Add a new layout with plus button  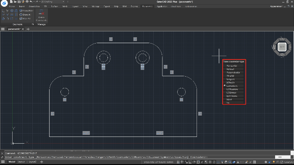point(42,162)
